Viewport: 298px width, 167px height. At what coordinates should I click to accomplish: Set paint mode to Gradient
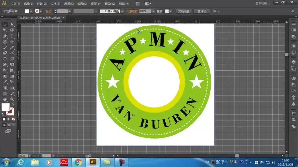pyautogui.click(x=9, y=119)
